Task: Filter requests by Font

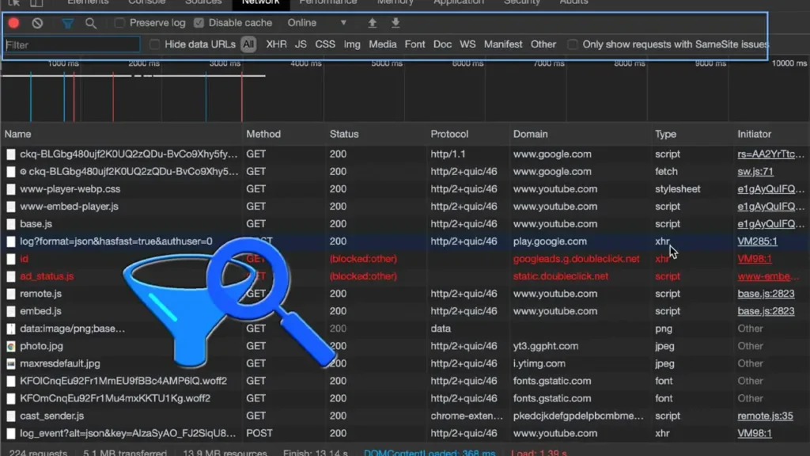Action: tap(414, 44)
